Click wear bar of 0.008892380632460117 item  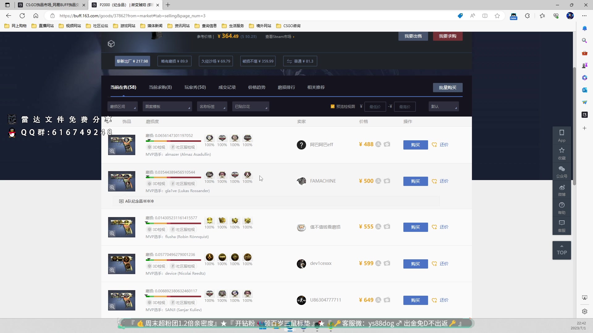[x=173, y=296]
